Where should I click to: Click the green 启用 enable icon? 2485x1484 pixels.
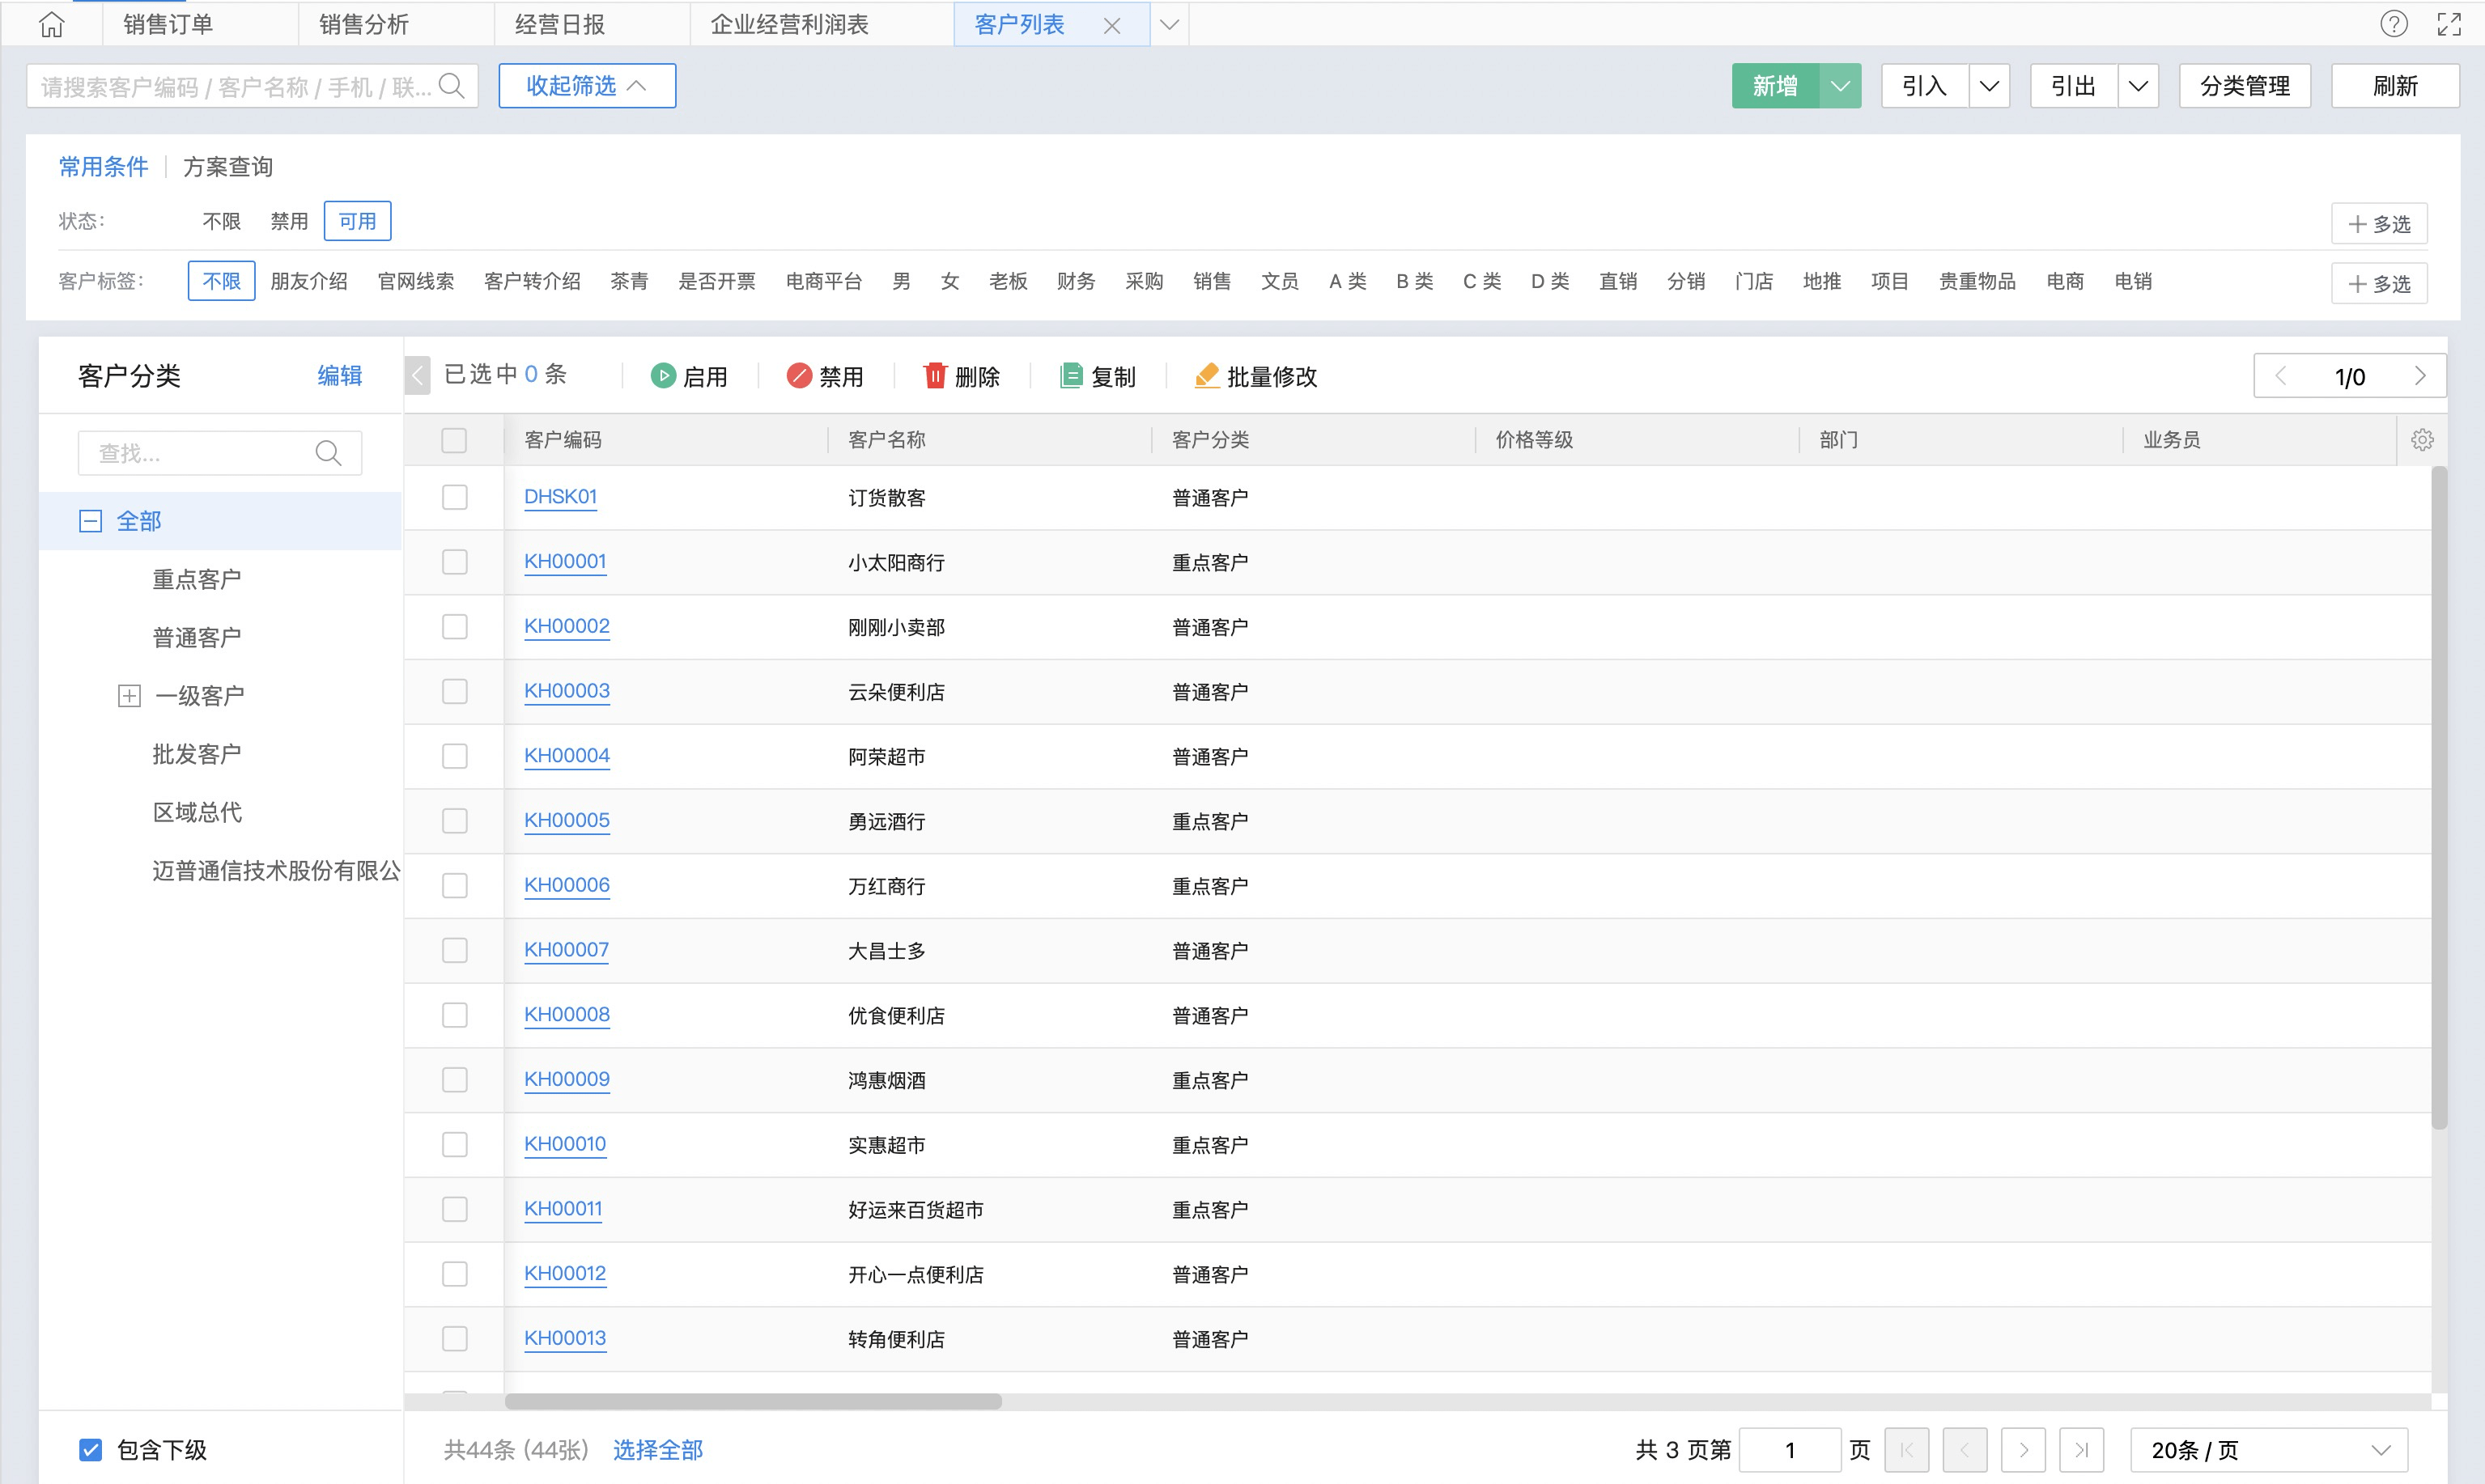pos(662,376)
